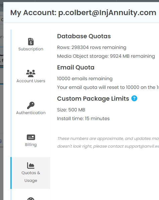Image resolution: width=159 pixels, height=200 pixels.
Task: Click 'These numbers are approximate' italic note
Action: pyautogui.click(x=108, y=139)
